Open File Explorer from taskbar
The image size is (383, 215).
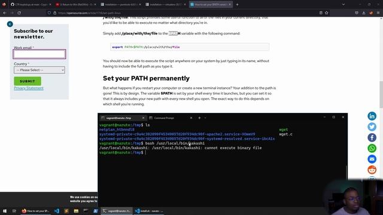pyautogui.click(x=76, y=211)
